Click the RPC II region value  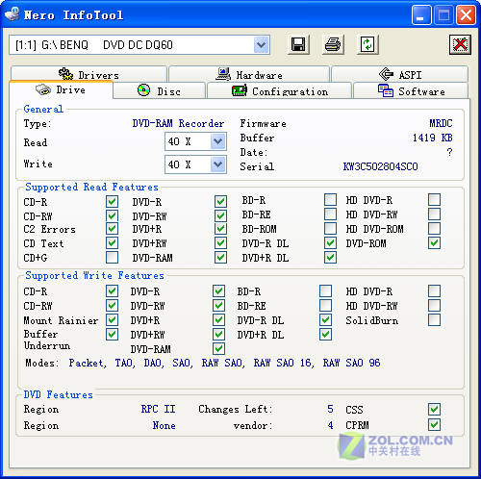(158, 409)
